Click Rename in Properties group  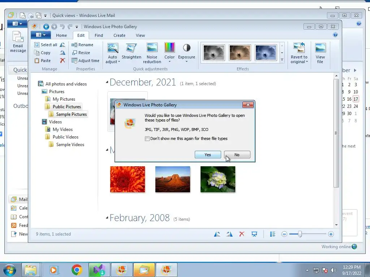click(82, 45)
